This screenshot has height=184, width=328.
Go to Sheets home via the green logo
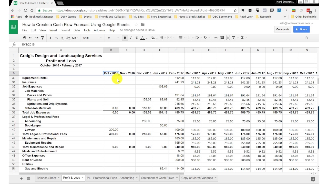click(x=13, y=27)
